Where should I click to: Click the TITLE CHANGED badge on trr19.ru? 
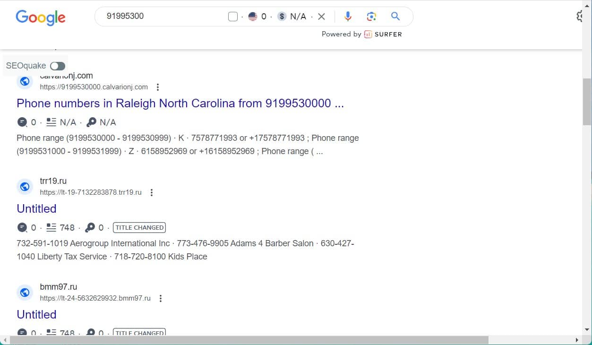139,227
